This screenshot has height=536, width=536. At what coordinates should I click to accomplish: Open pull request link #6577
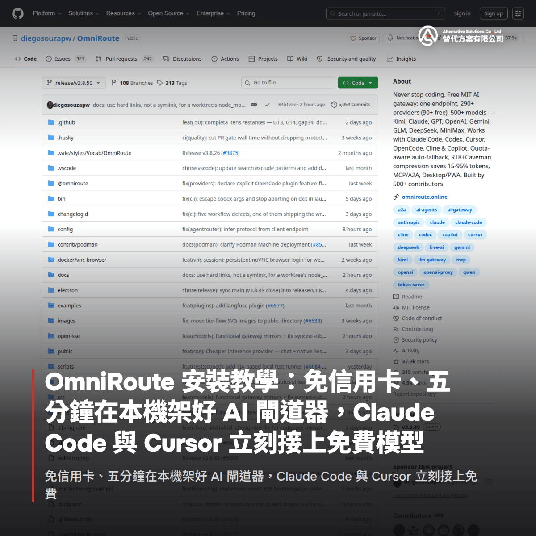tap(275, 306)
